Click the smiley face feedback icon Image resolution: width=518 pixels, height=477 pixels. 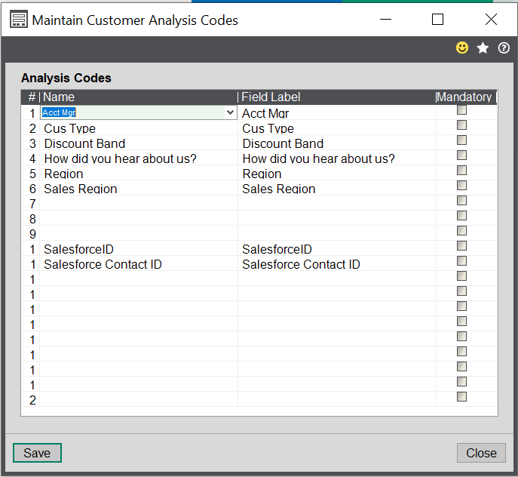click(462, 48)
